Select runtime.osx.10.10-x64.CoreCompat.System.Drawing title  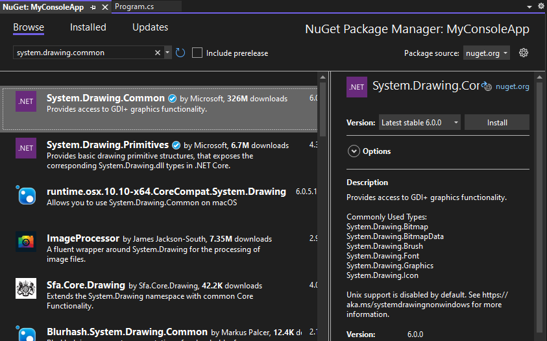click(166, 192)
